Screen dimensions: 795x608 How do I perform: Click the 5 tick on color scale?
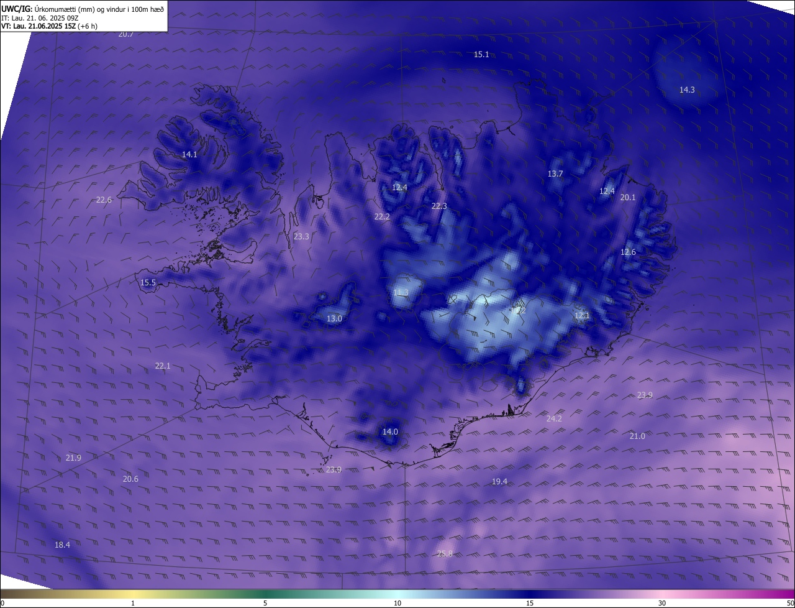point(265,603)
